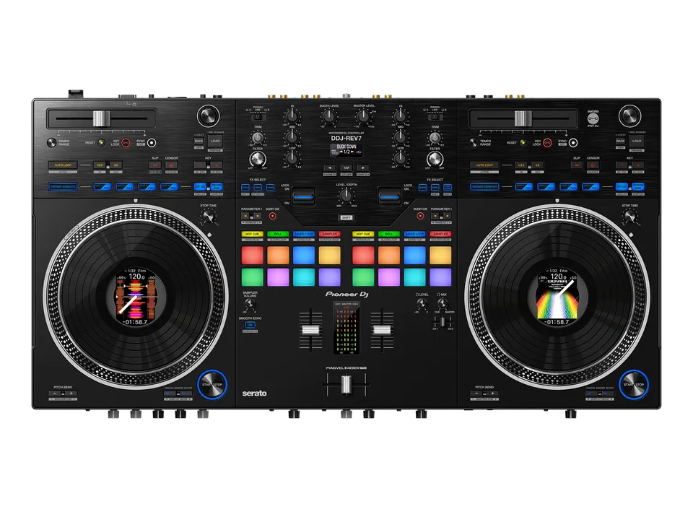This screenshot has width=693, height=509.
Task: Toggle the left FX lock-on paddle lever
Action: pyautogui.click(x=302, y=195)
